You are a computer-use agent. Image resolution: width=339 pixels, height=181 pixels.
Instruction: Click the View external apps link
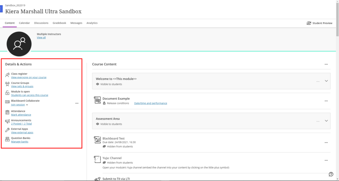click(22, 132)
